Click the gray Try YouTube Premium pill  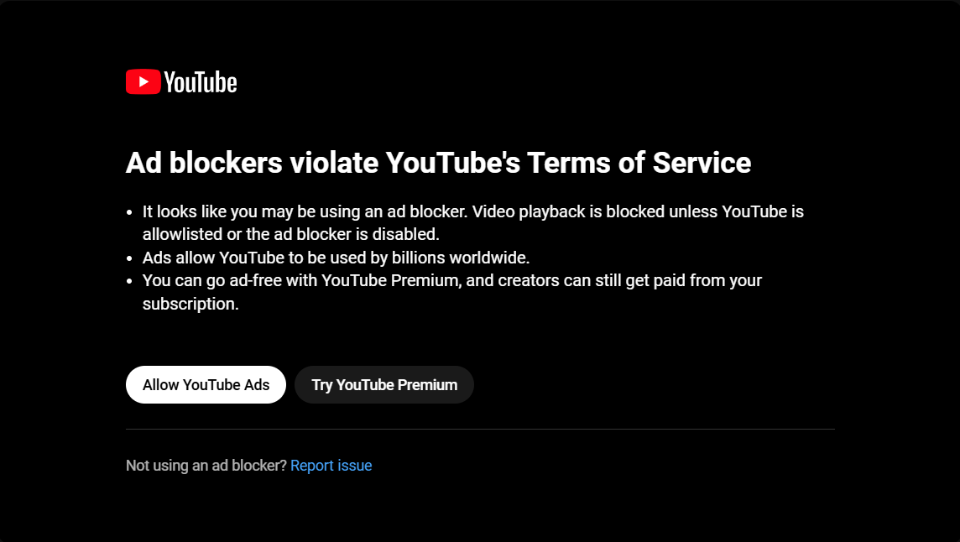pyautogui.click(x=383, y=384)
